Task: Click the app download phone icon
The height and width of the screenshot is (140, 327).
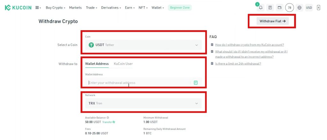Action: click(318, 8)
